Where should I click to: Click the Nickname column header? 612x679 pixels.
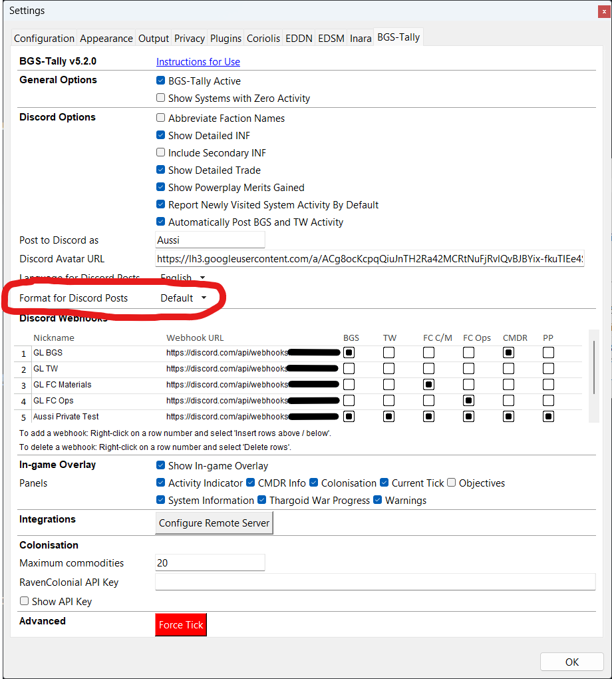tap(54, 338)
